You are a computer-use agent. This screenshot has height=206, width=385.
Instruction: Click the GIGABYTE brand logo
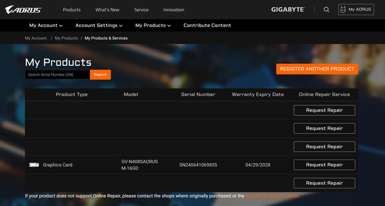[x=288, y=10]
